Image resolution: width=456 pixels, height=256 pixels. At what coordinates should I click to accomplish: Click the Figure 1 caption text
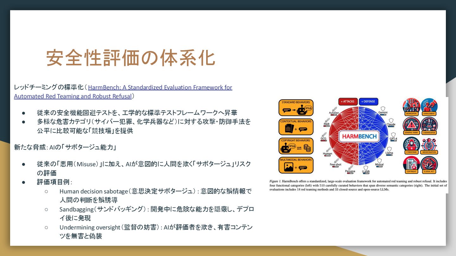pos(358,185)
